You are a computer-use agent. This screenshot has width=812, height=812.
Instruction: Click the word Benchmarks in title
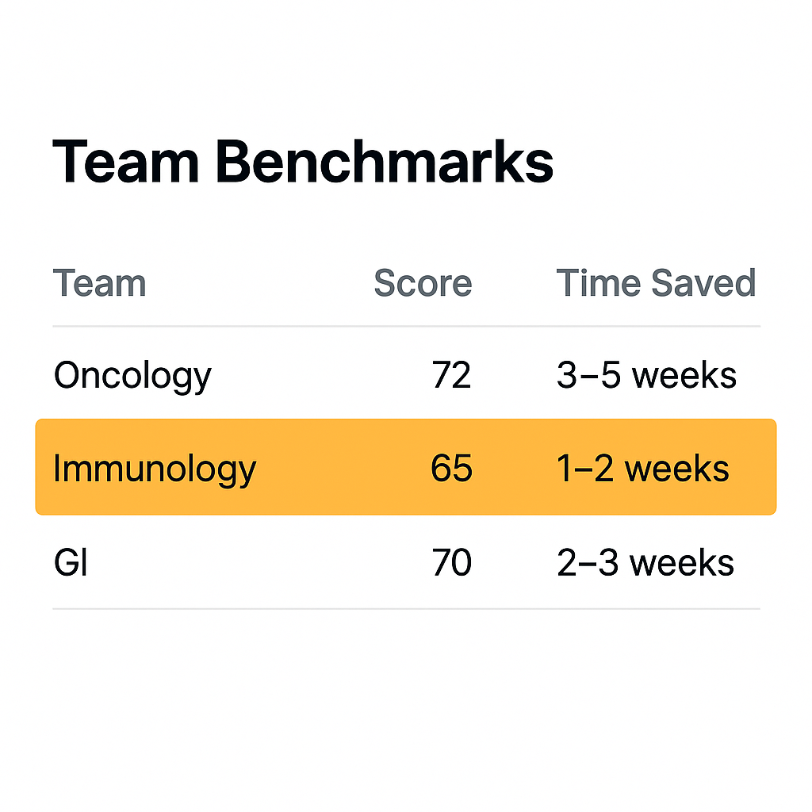(x=385, y=162)
